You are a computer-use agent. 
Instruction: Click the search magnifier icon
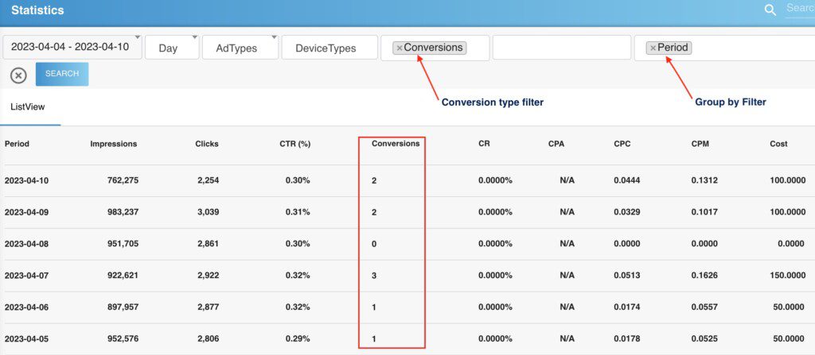(770, 10)
